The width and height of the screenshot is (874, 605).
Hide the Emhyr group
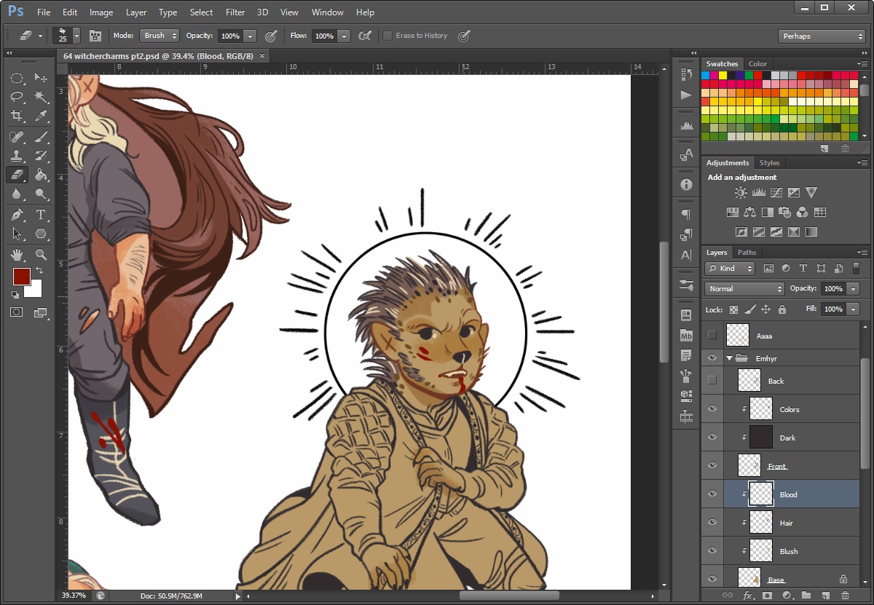click(712, 358)
